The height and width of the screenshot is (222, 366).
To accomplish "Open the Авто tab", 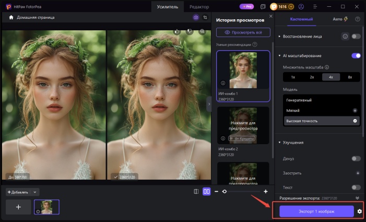I will [340, 19].
